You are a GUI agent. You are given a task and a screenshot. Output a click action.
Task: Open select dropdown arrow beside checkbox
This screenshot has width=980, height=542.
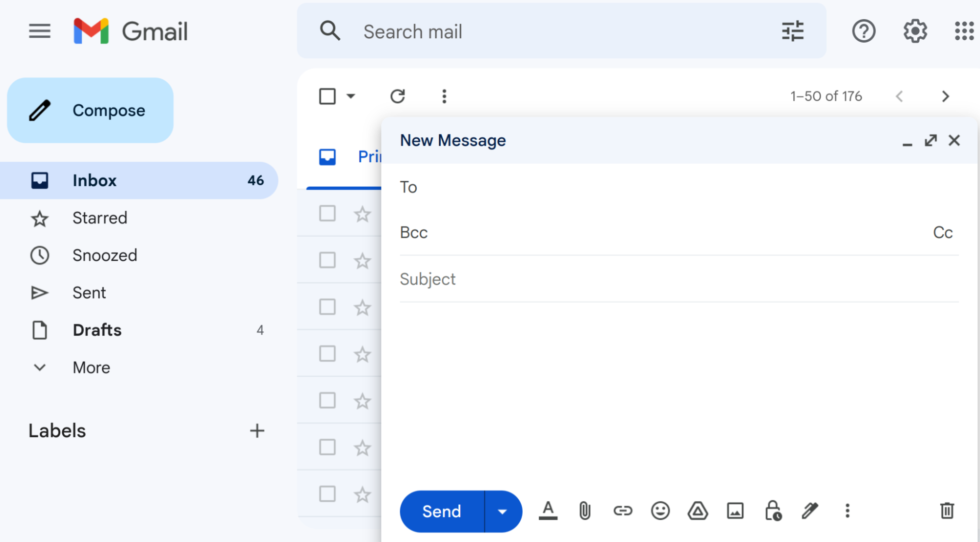pos(351,96)
